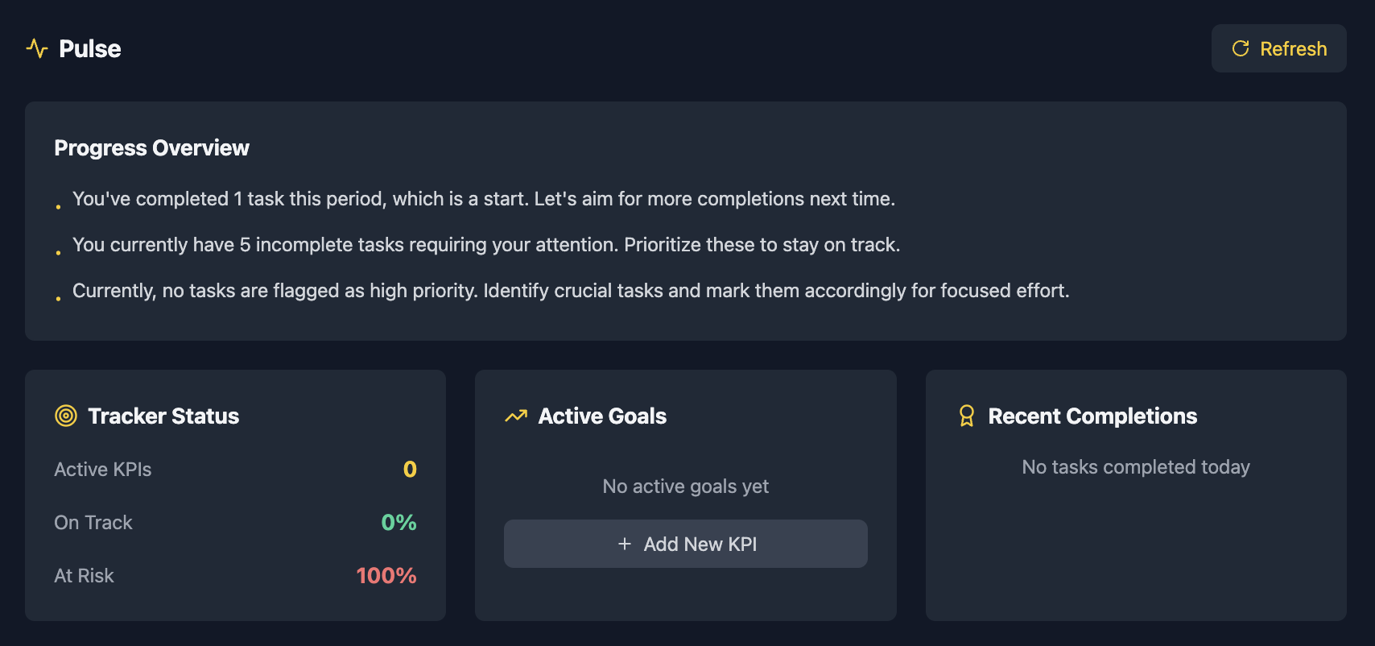Click the high priority tasks bullet text
The image size is (1375, 646).
(571, 291)
